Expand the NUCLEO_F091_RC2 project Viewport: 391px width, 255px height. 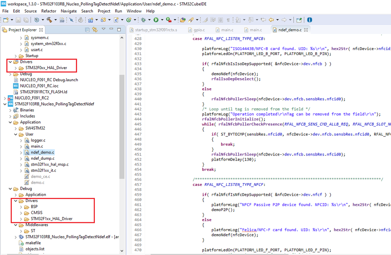[x=5, y=98]
